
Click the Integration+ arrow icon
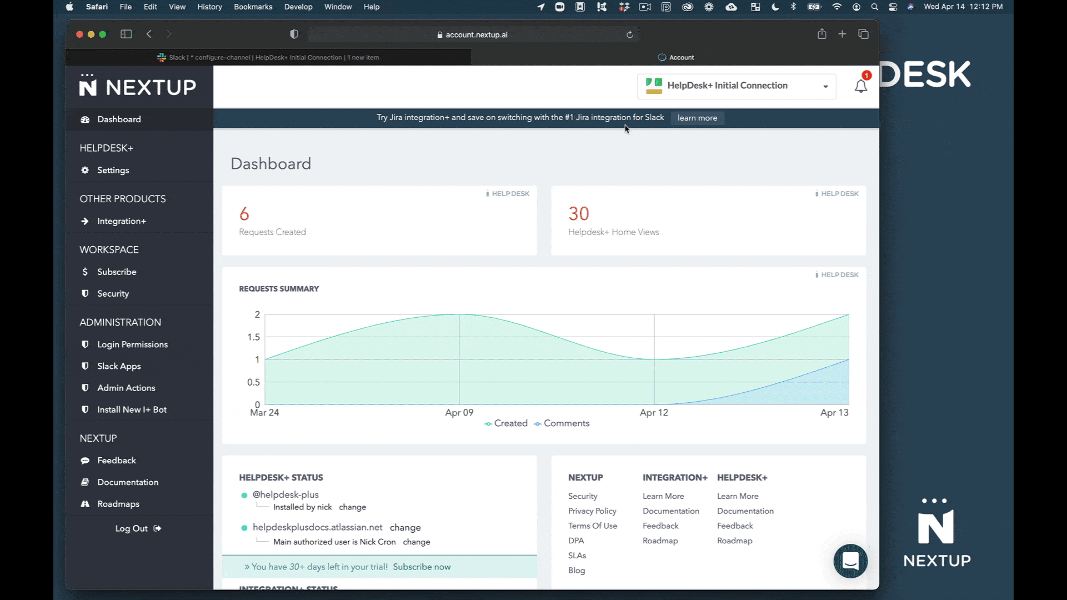(85, 221)
